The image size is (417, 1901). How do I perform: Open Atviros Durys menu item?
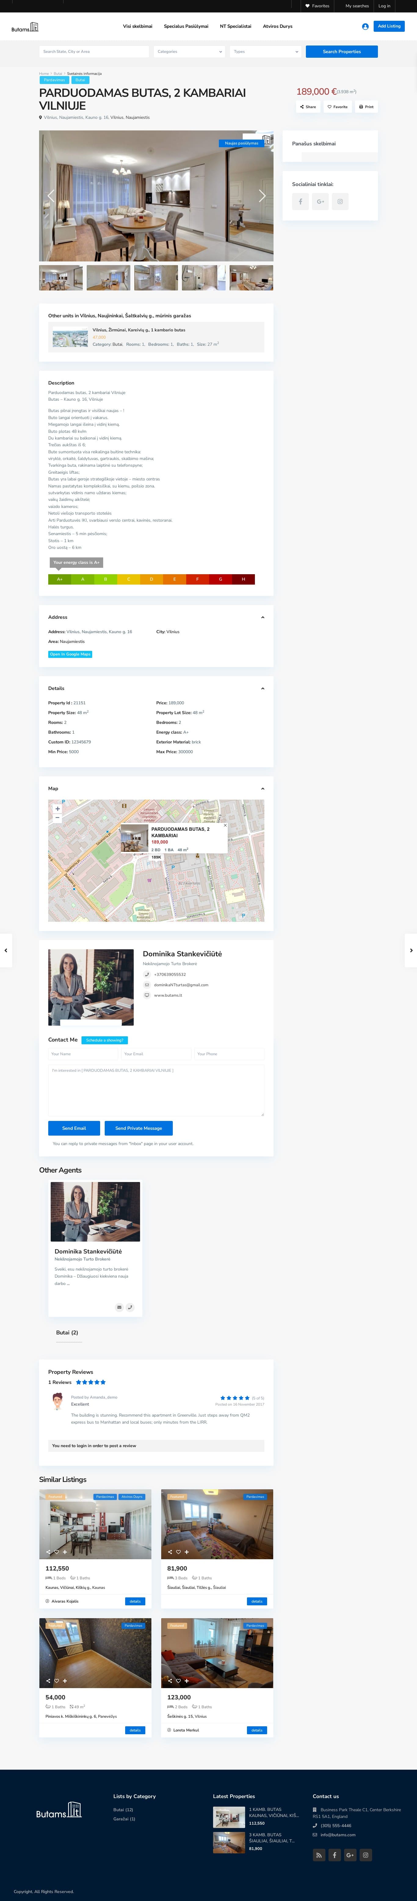tap(277, 27)
